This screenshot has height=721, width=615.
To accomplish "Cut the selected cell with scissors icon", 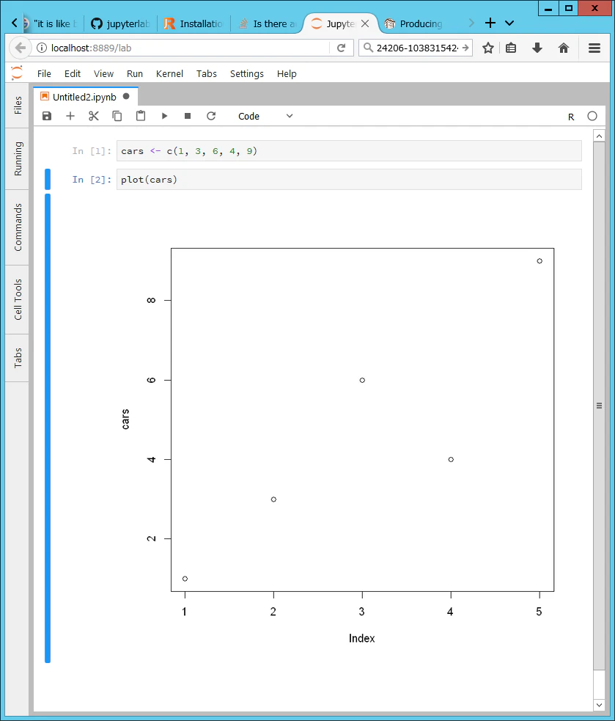I will click(x=94, y=116).
